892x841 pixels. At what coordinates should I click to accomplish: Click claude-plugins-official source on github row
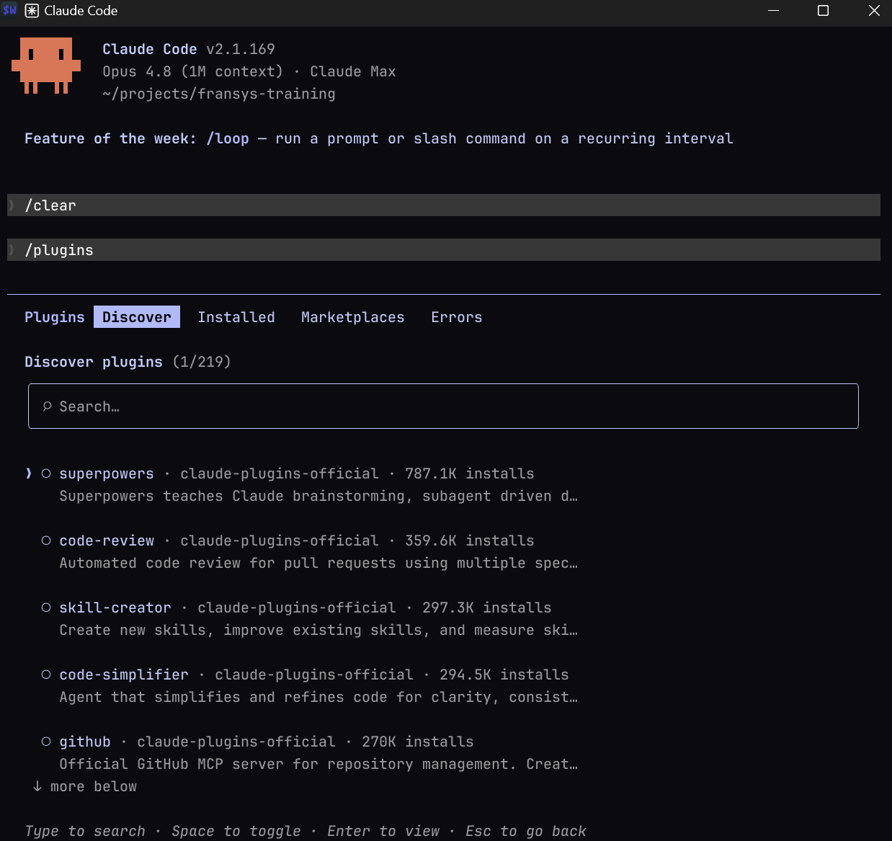236,742
